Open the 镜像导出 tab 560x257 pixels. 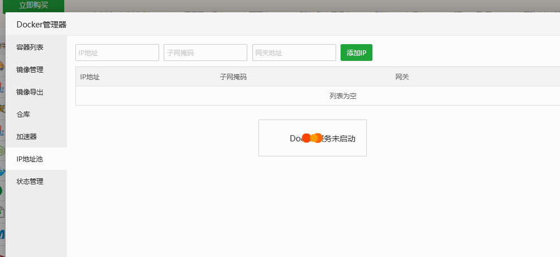(x=36, y=92)
